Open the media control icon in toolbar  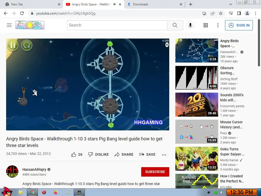pyautogui.click(x=231, y=13)
